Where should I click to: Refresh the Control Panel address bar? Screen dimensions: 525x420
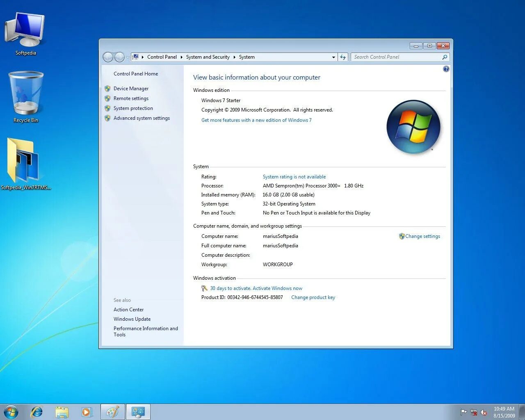[x=343, y=57]
